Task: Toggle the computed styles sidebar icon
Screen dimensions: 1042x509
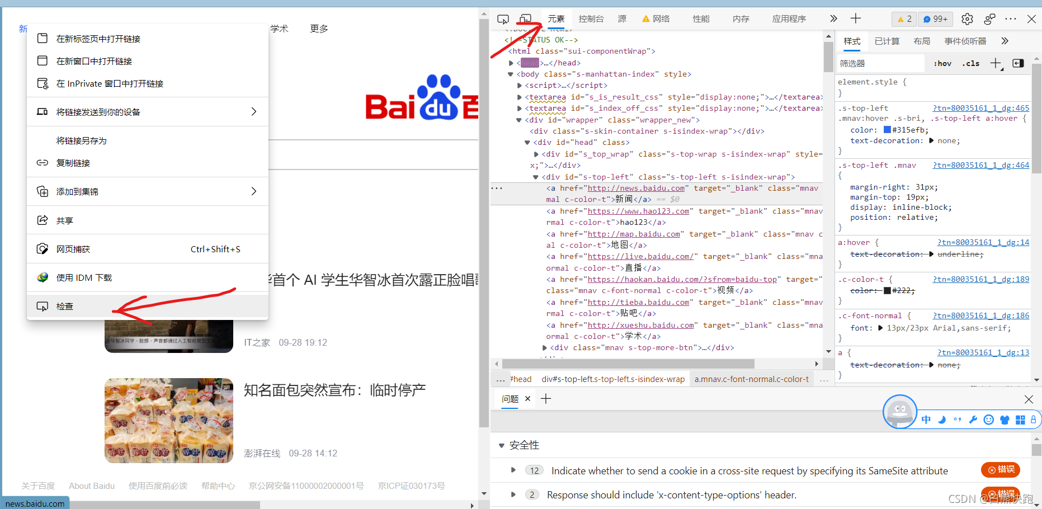Action: click(1018, 63)
